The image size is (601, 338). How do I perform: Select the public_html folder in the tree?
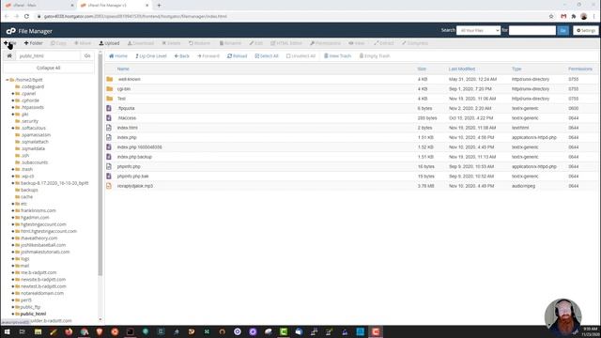pyautogui.click(x=33, y=314)
